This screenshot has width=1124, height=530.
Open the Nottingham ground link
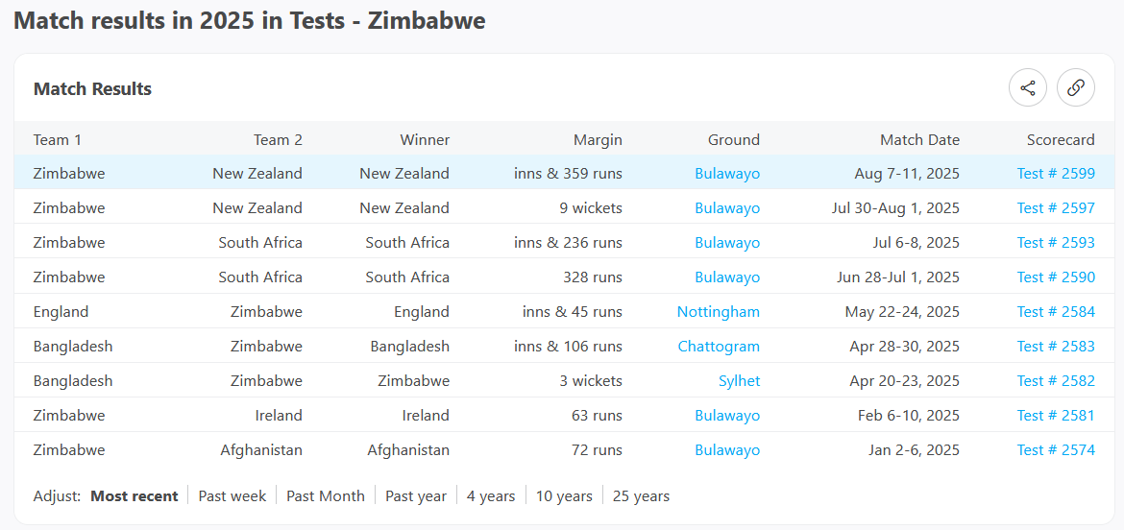click(x=718, y=312)
